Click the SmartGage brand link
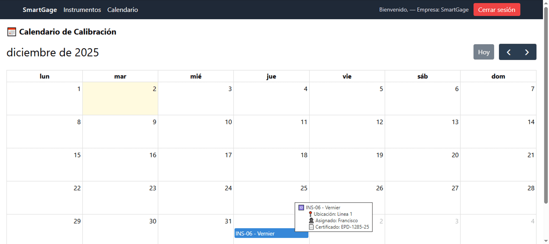 point(40,10)
